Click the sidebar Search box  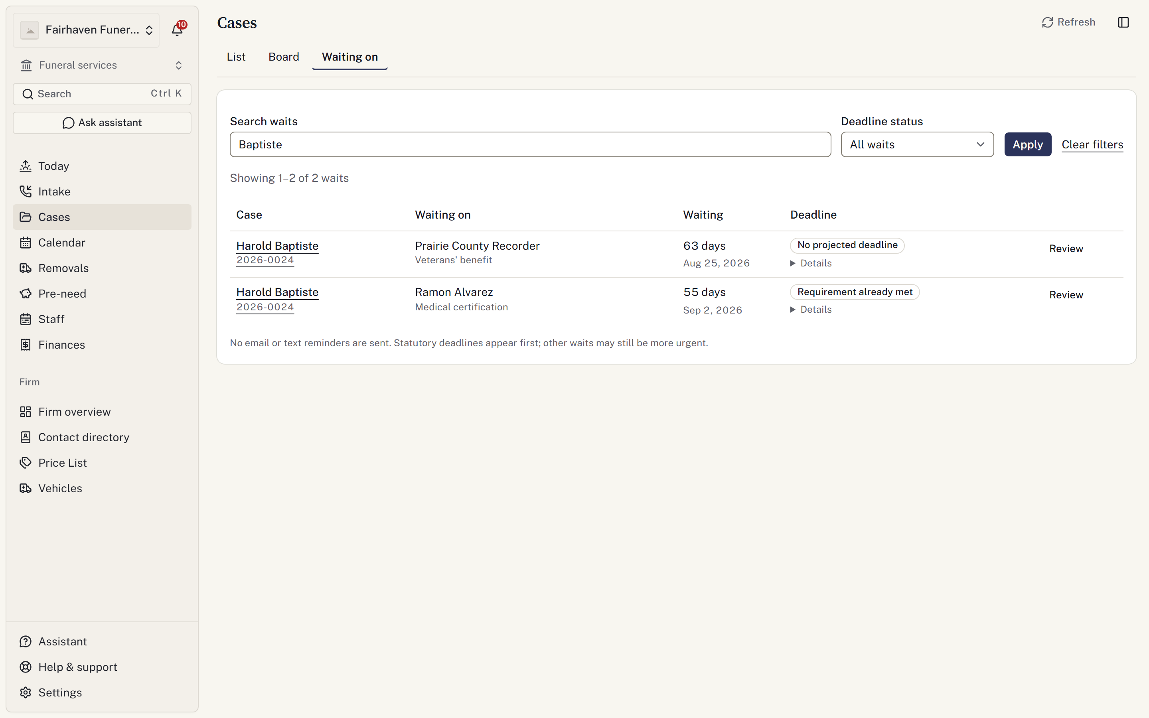coord(102,94)
